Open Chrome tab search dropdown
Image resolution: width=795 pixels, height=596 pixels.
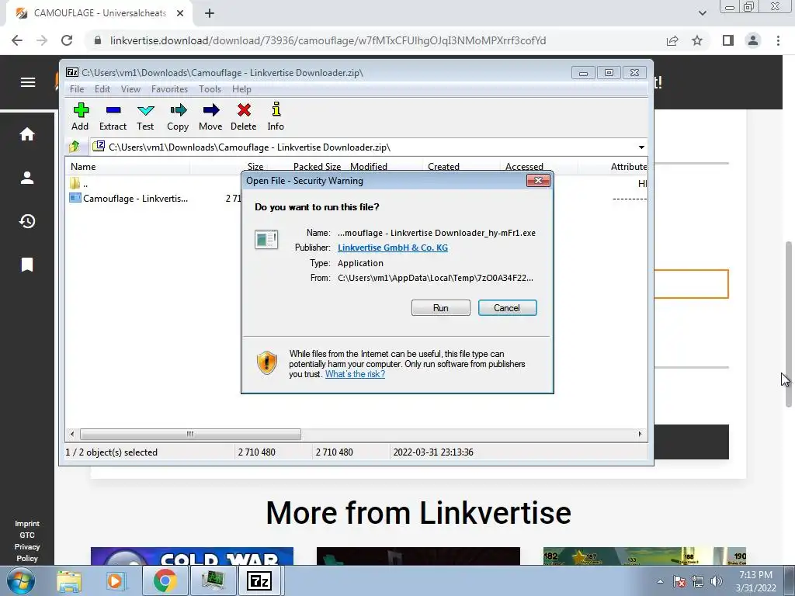702,13
